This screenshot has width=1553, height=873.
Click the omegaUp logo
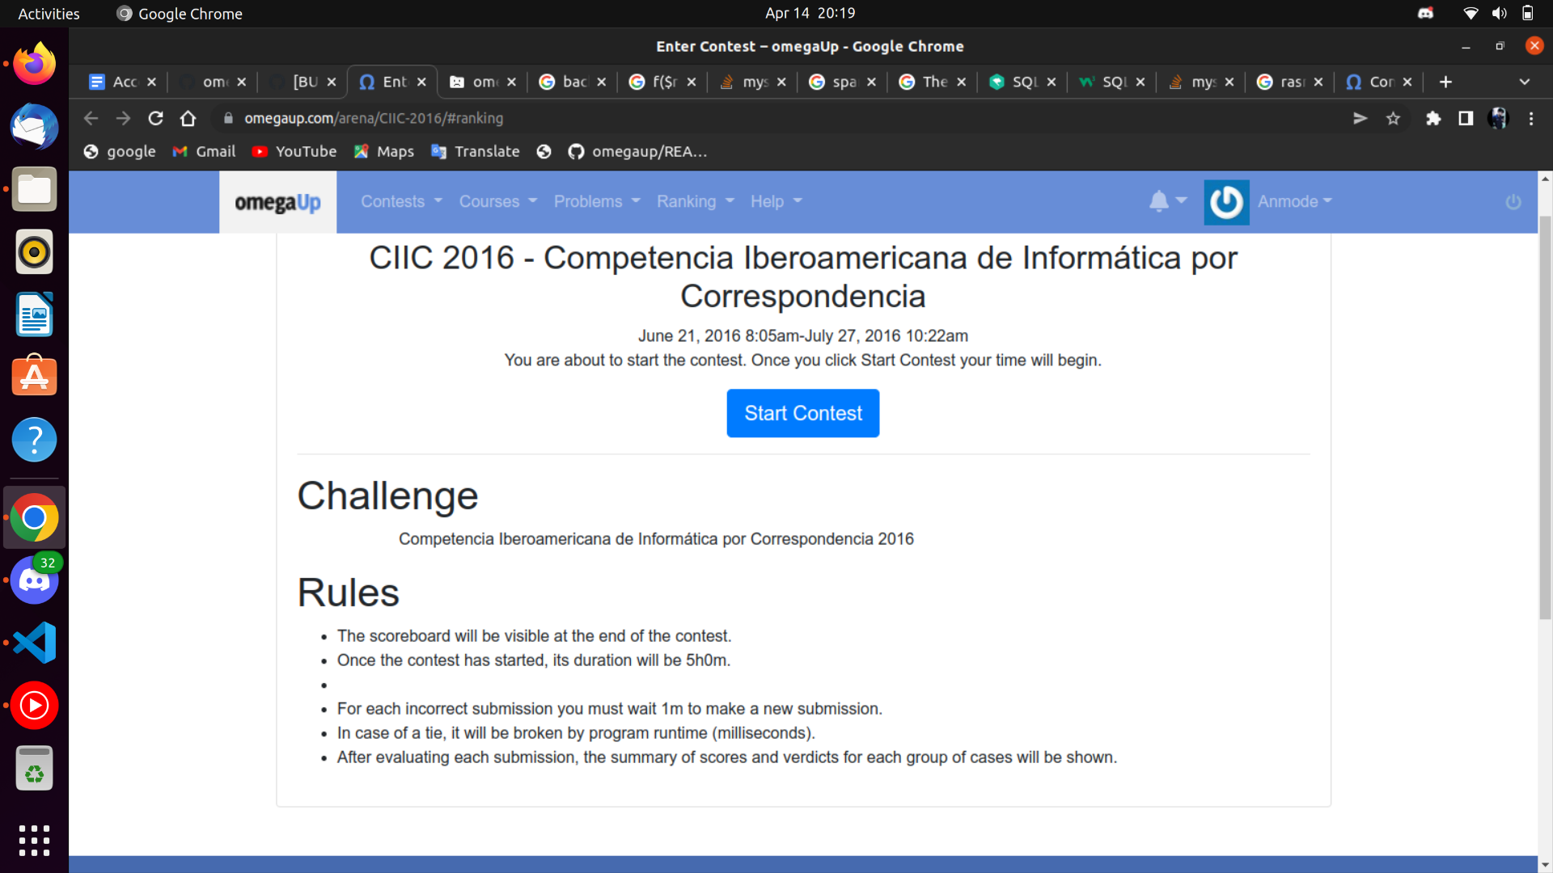coord(277,202)
